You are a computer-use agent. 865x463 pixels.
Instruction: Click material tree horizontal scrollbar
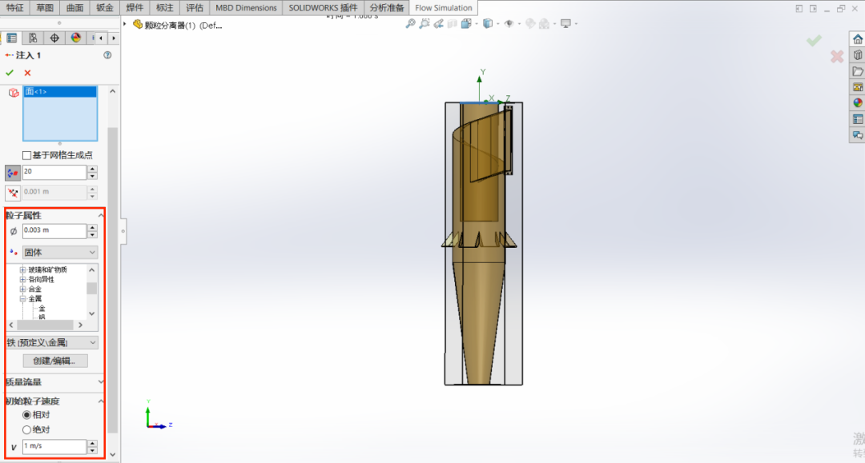tap(45, 325)
